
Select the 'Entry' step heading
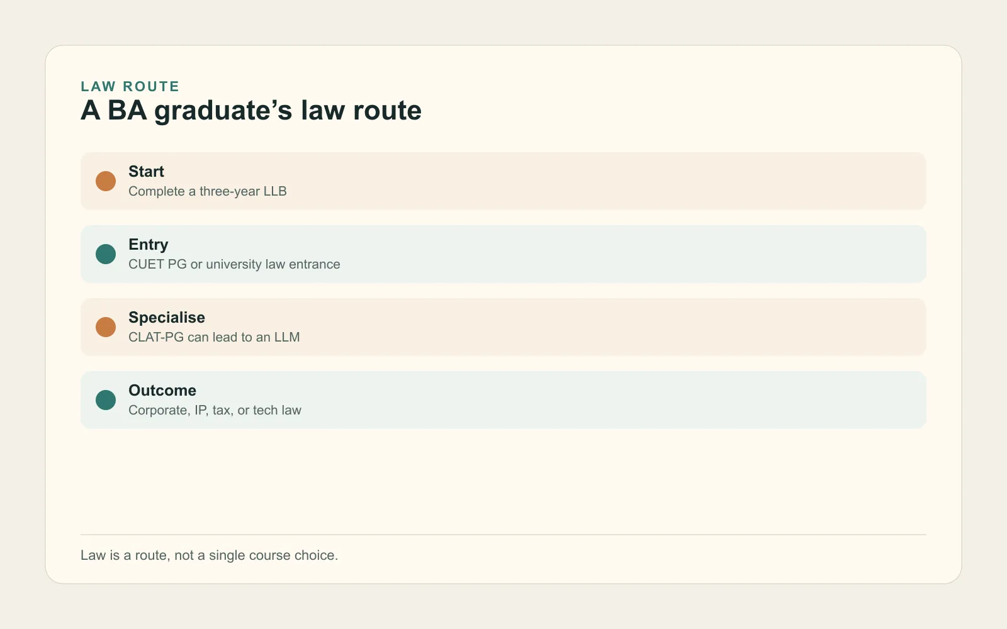coord(149,245)
